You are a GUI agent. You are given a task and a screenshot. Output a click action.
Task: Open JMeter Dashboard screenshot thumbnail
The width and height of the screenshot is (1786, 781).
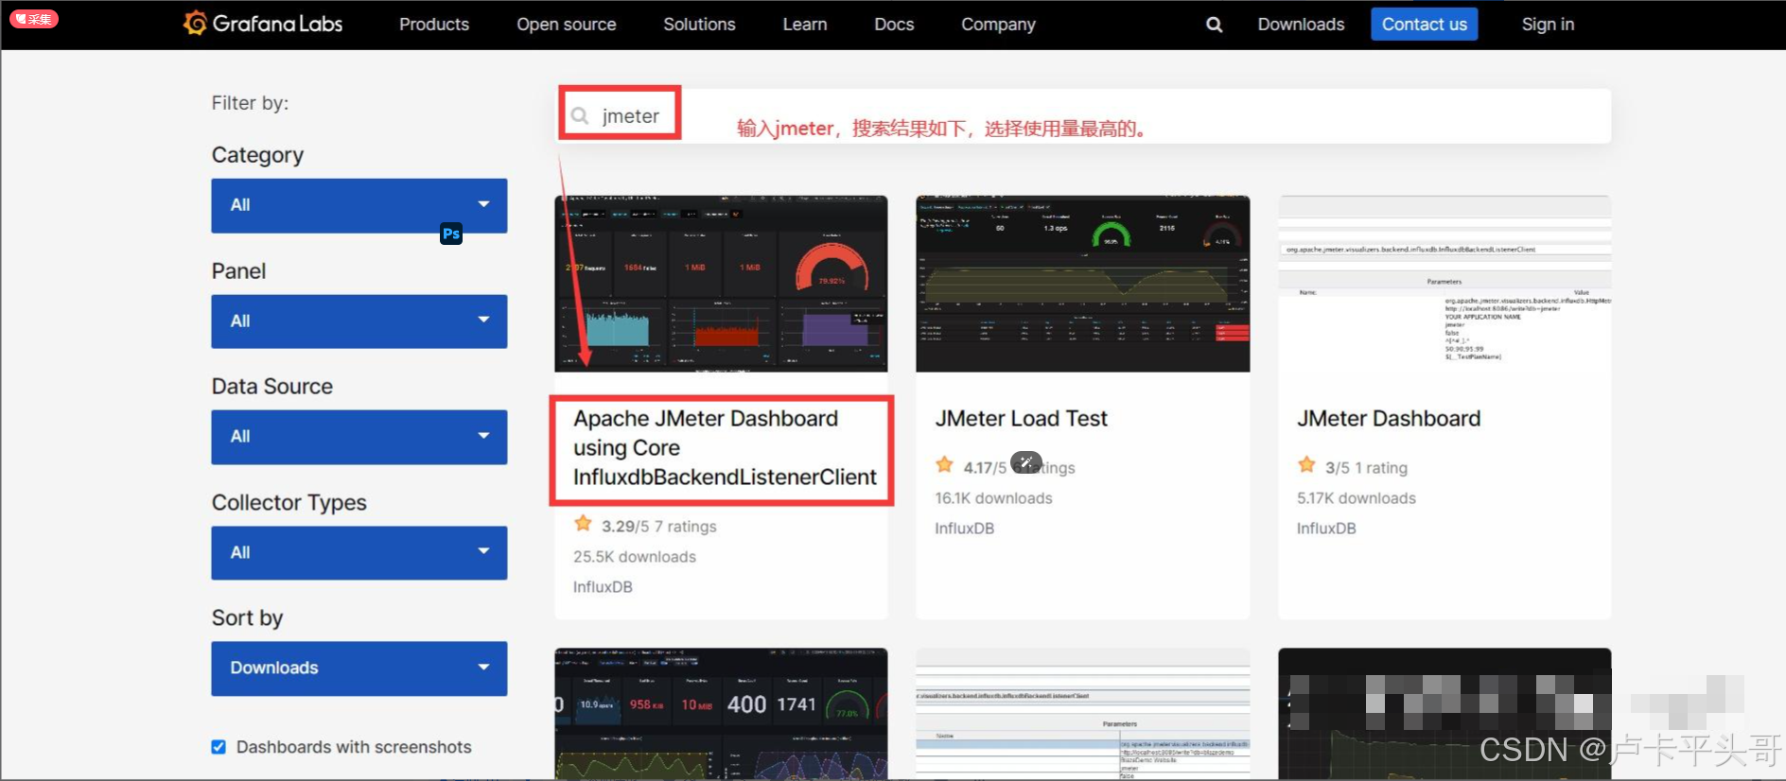pyautogui.click(x=1445, y=284)
